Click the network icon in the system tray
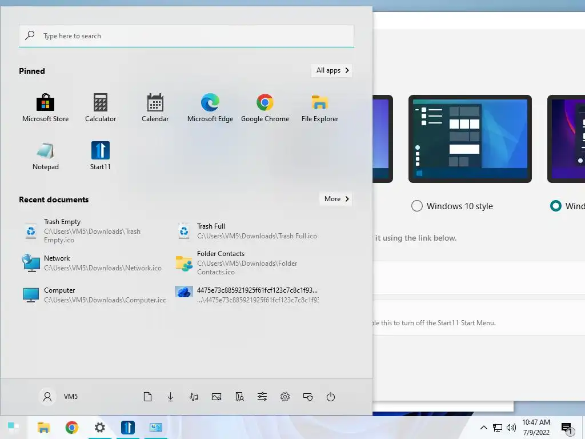 tap(498, 428)
